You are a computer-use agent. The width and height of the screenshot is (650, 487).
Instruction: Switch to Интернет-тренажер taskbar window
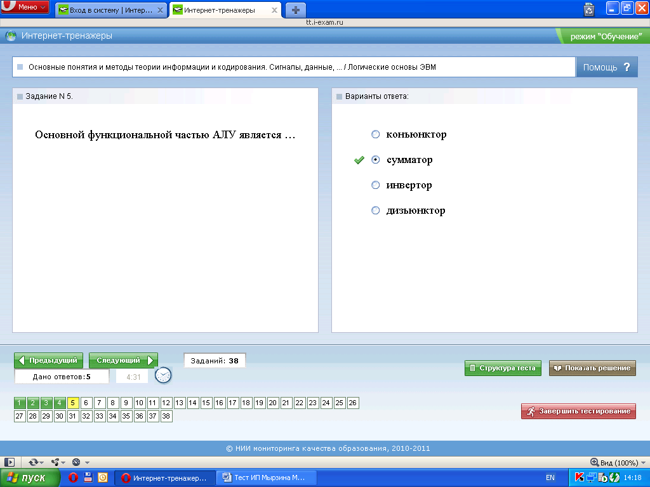[164, 478]
